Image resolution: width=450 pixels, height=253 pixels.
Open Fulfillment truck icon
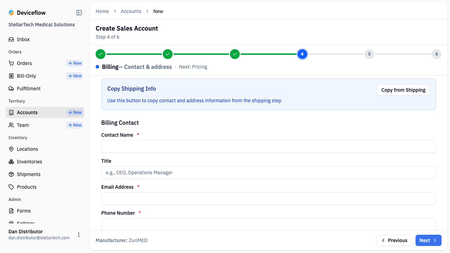point(11,89)
